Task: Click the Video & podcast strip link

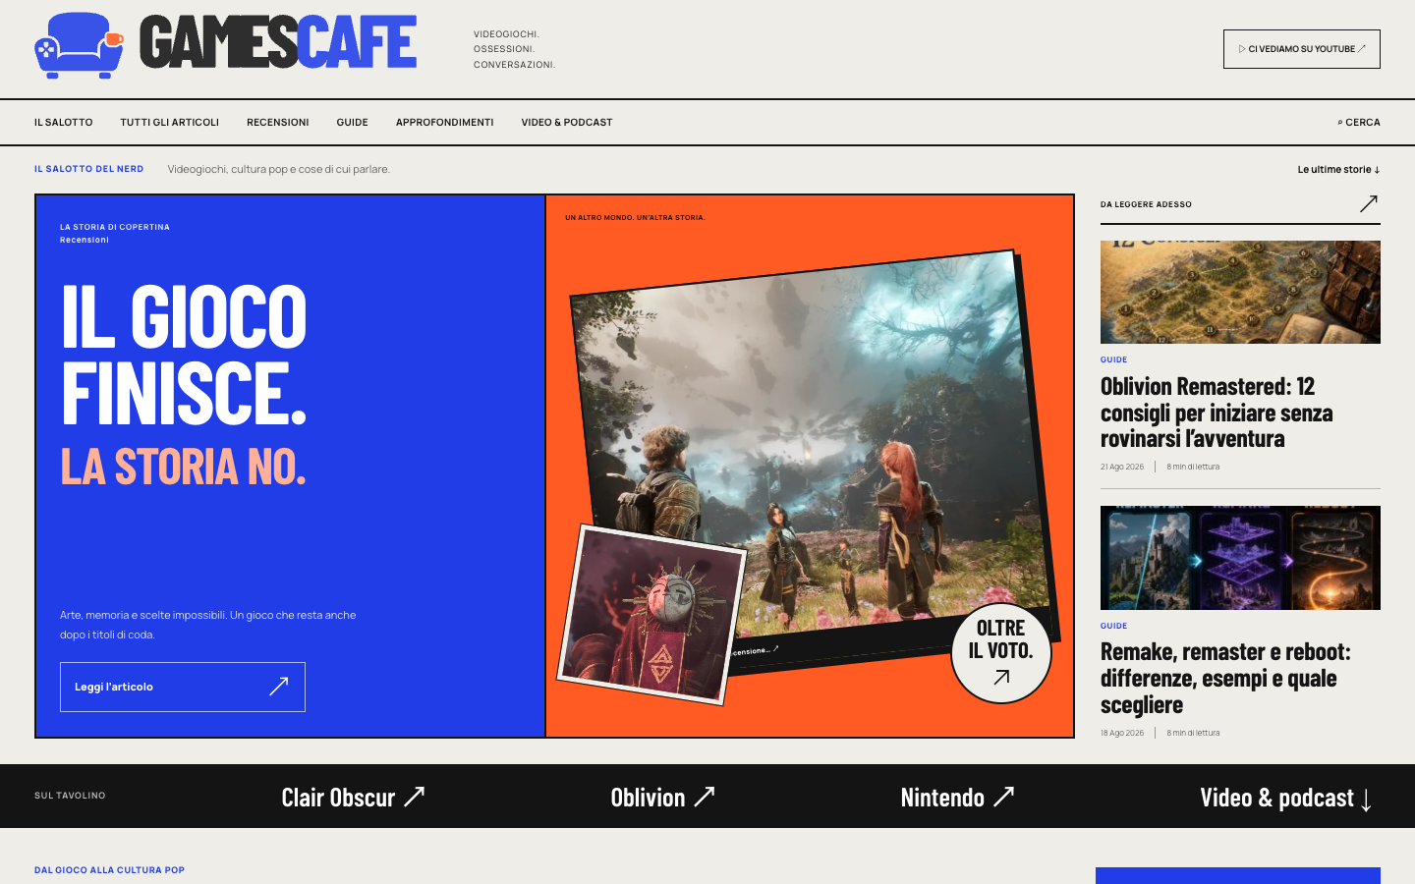Action: [x=1286, y=798]
